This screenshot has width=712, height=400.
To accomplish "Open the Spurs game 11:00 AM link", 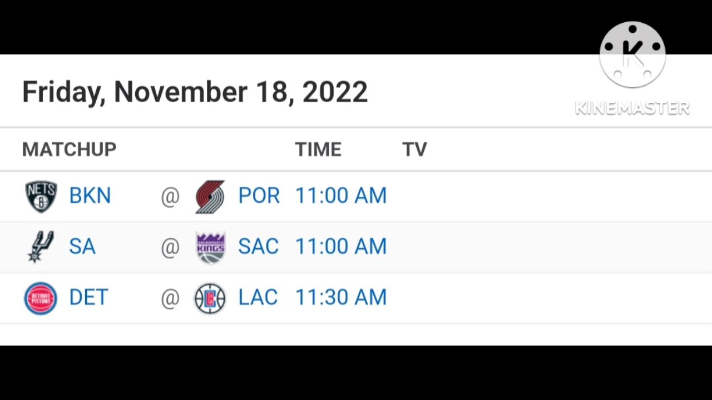I will click(x=340, y=247).
